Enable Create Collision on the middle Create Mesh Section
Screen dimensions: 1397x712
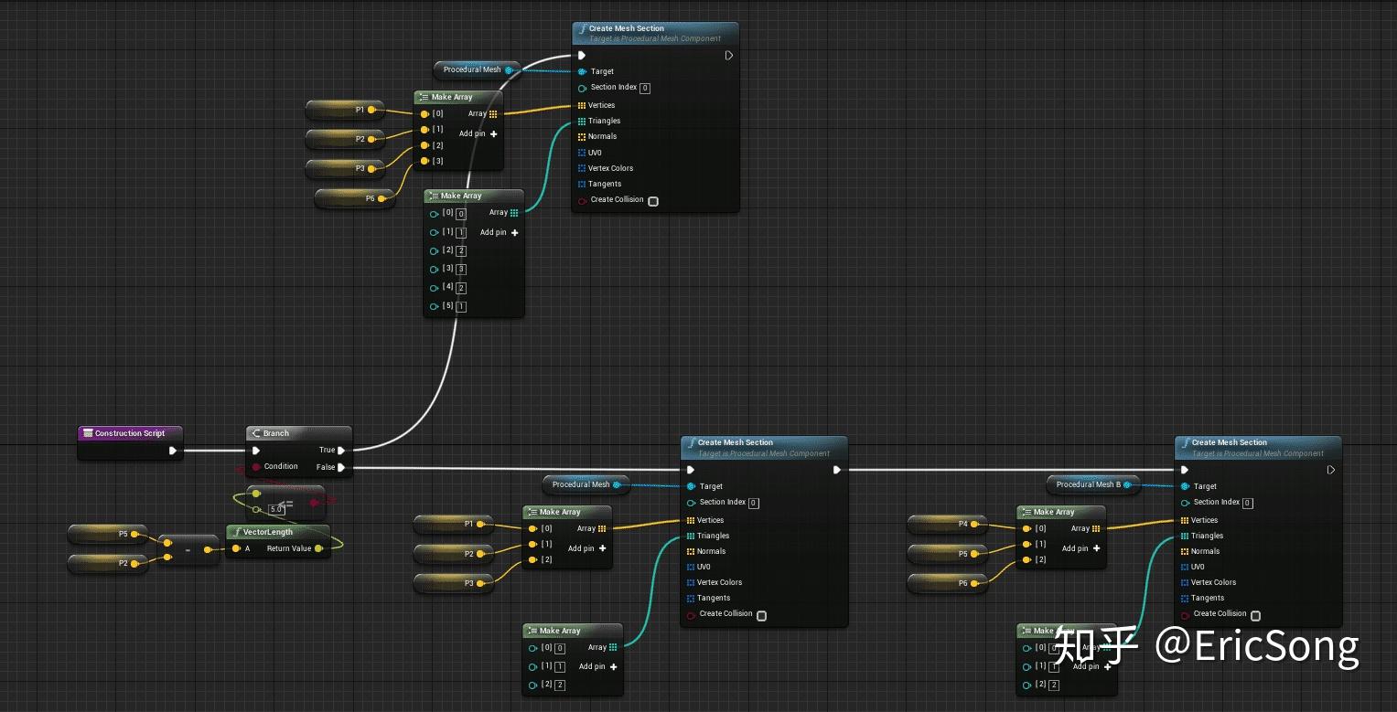pos(761,614)
